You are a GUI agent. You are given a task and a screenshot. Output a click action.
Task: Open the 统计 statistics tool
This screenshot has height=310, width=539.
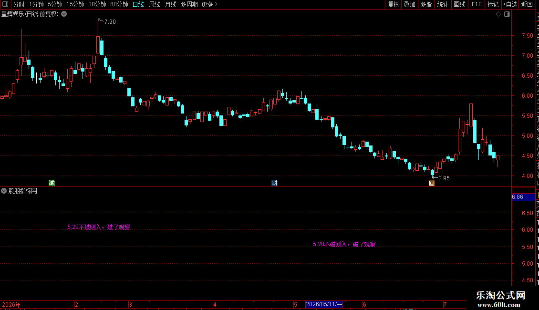tap(442, 4)
